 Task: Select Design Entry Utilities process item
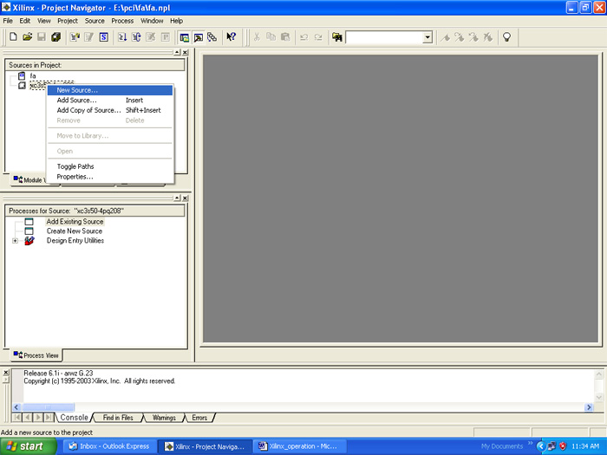pos(75,241)
